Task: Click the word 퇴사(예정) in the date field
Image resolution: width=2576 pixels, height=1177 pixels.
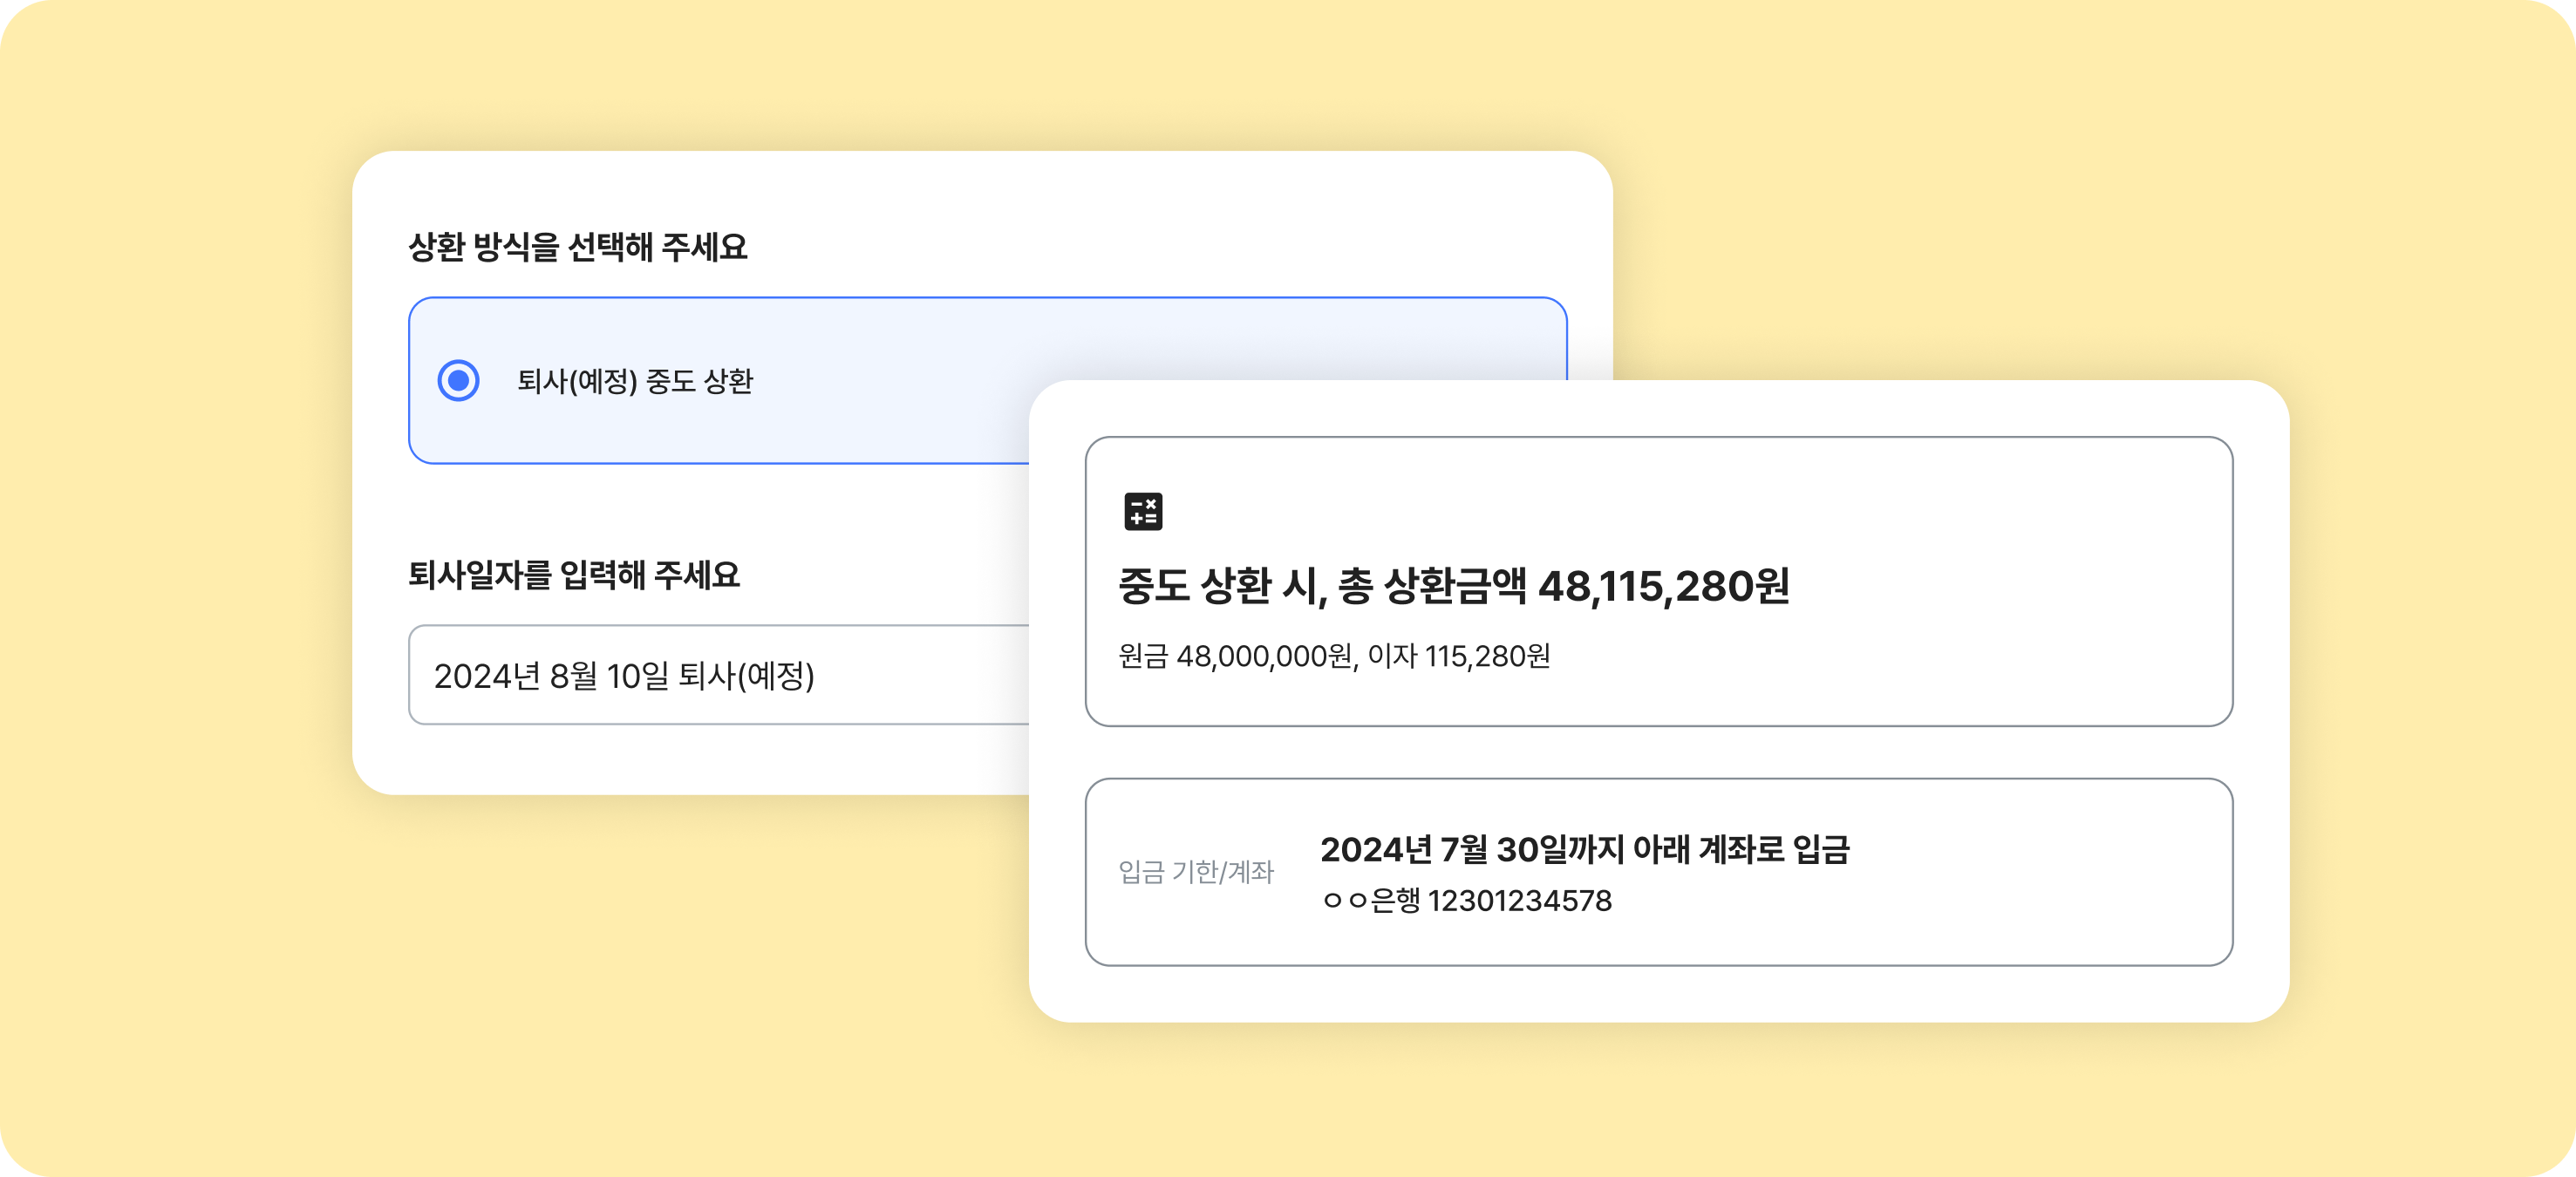Action: click(746, 675)
